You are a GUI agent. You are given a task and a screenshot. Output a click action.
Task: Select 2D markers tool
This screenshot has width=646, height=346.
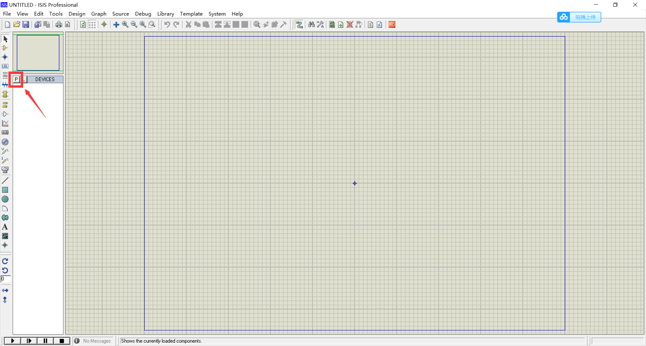[x=5, y=245]
